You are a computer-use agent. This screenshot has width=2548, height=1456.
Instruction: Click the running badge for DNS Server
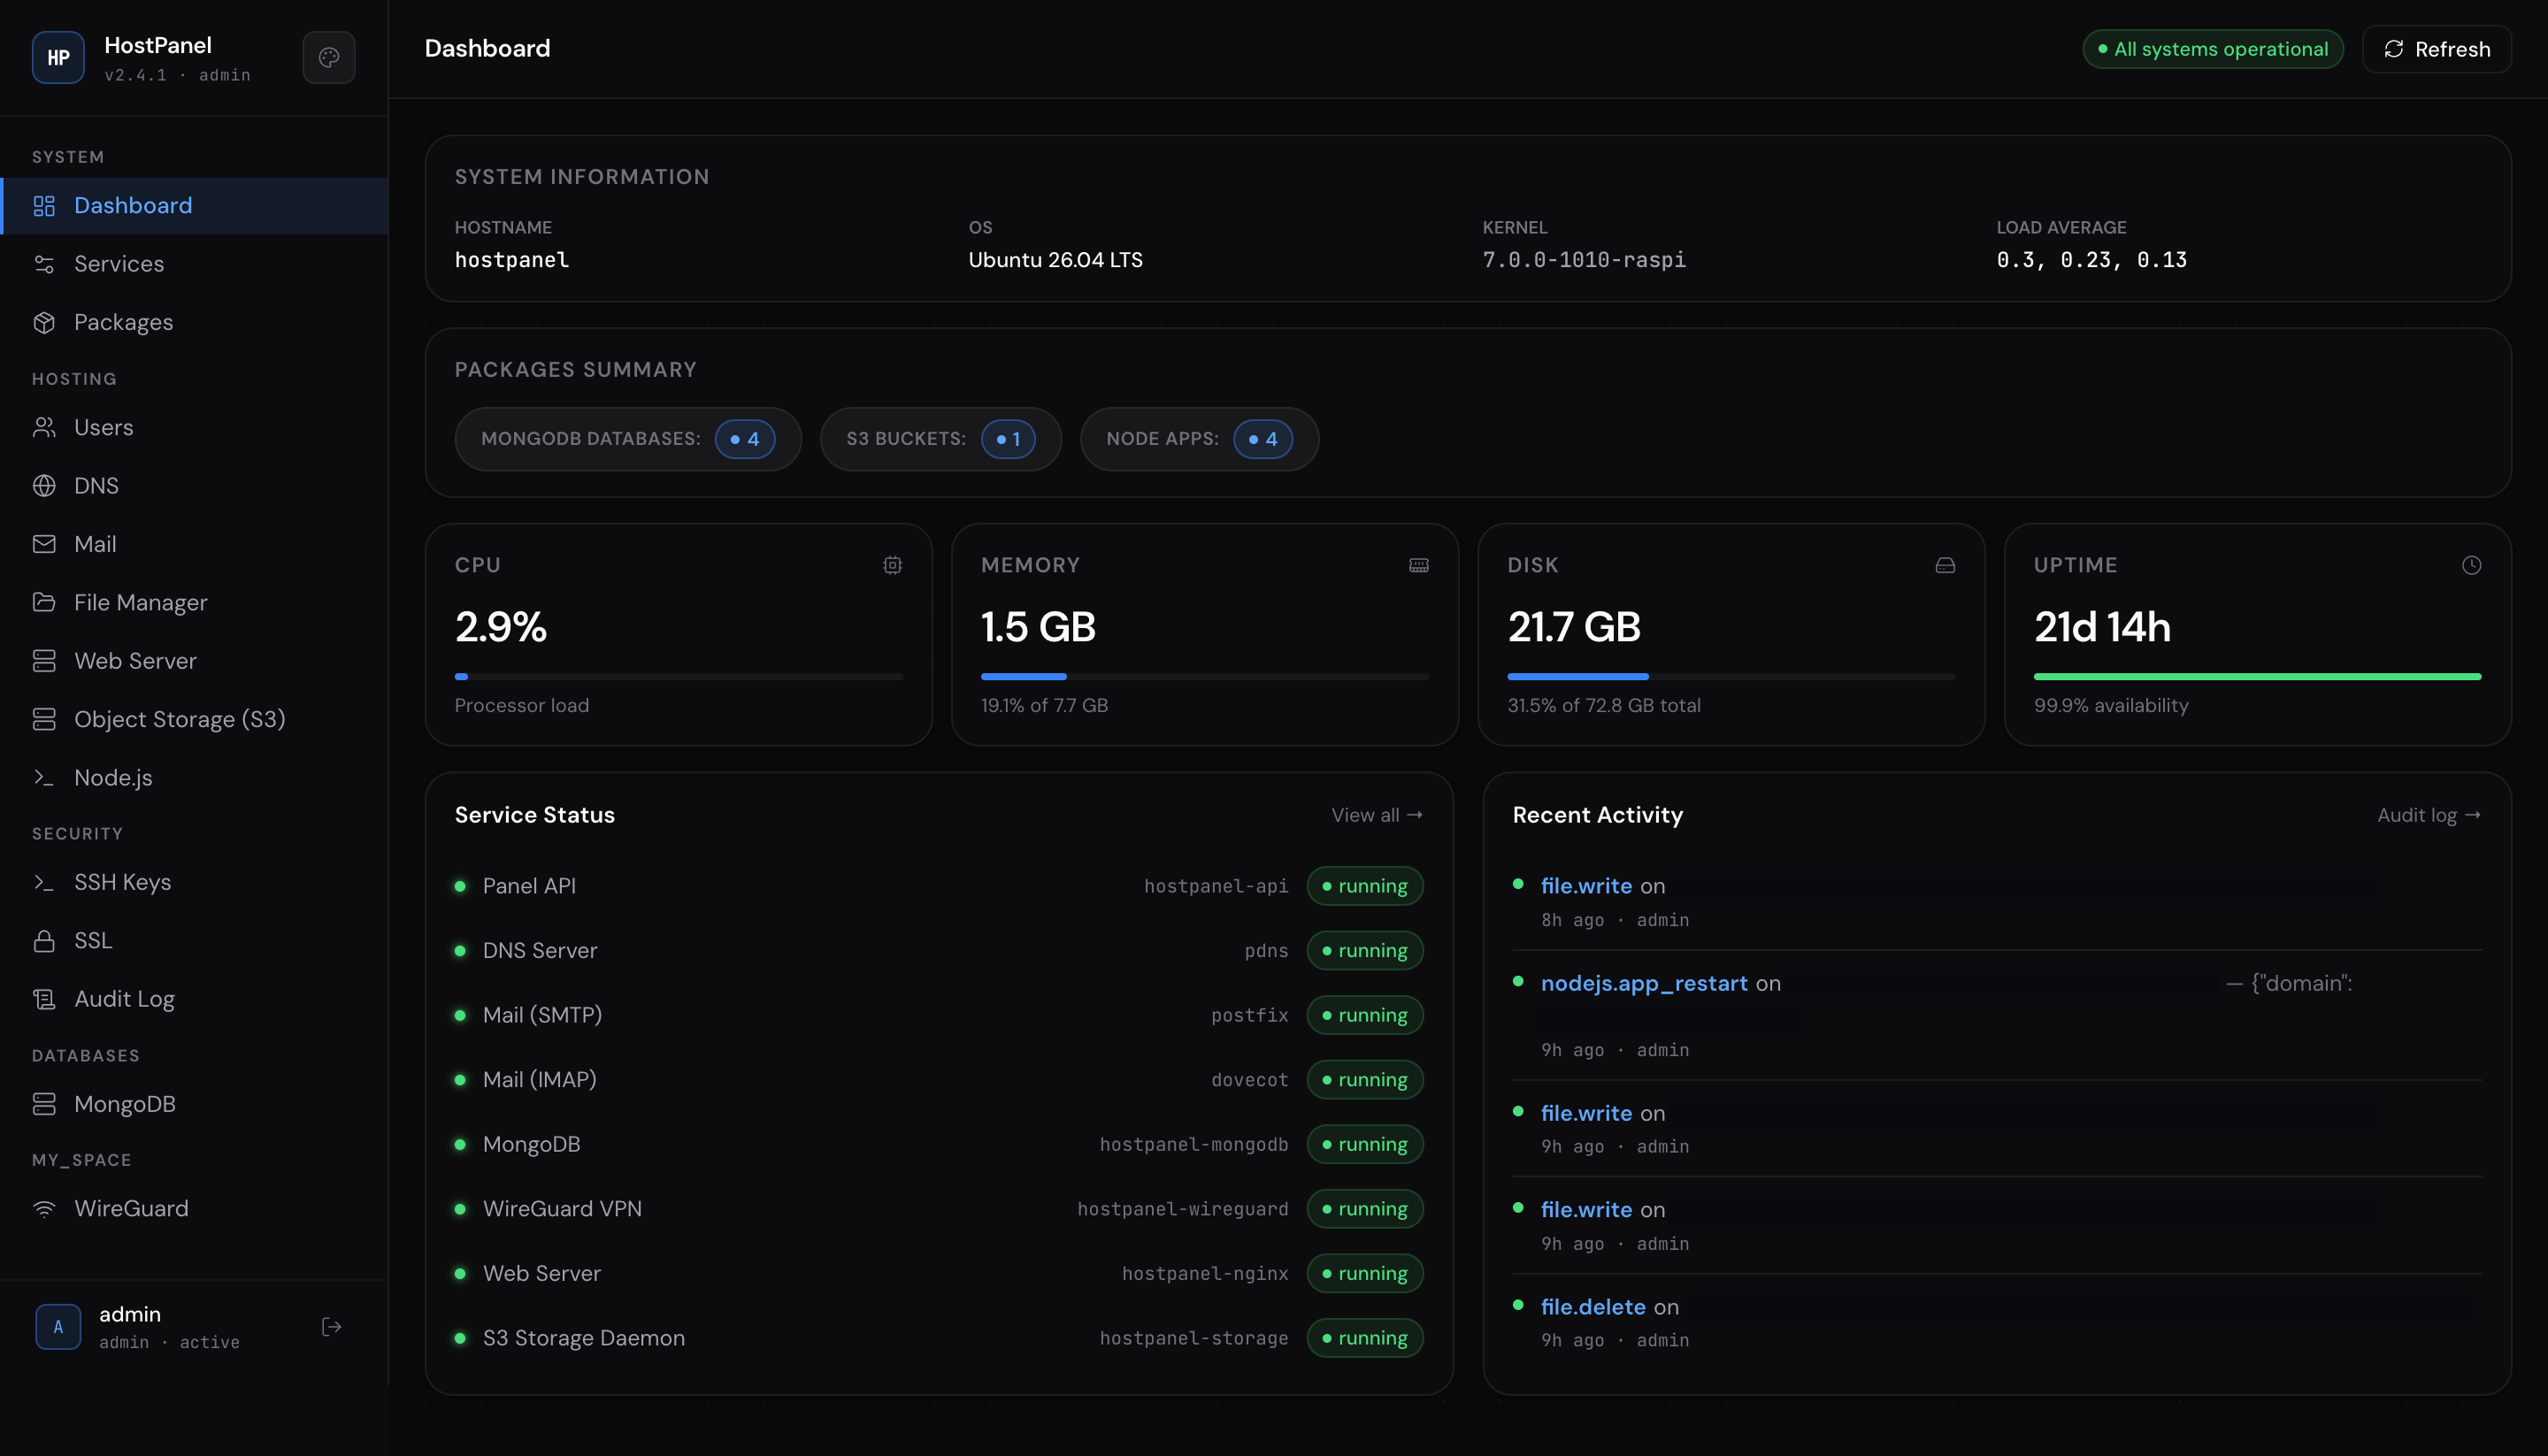tap(1365, 951)
